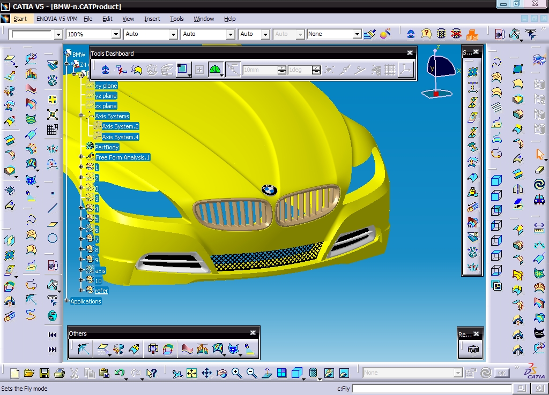Toggle the green protractor icon in Tools Dashboard
549x395 pixels.
click(x=215, y=70)
